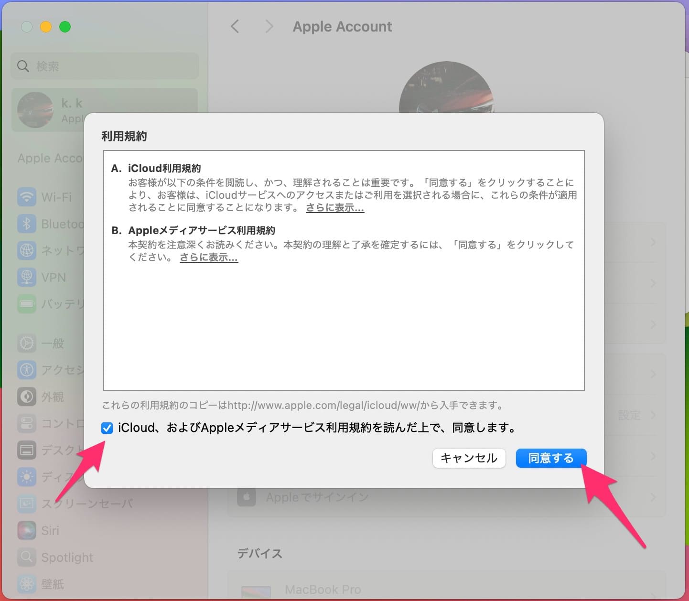689x601 pixels.
Task: Click the 利用規約 dialog title
Action: [124, 136]
